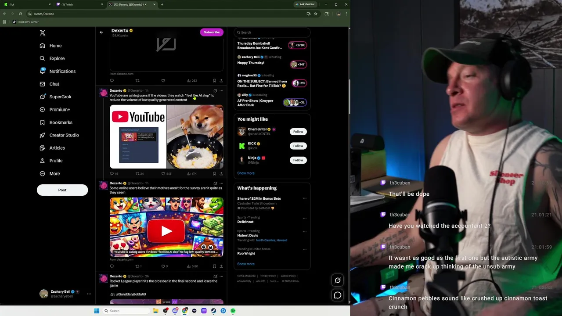The image size is (562, 316).
Task: Join ON THE SUBJECT space with +23
Action: pyautogui.click(x=299, y=83)
